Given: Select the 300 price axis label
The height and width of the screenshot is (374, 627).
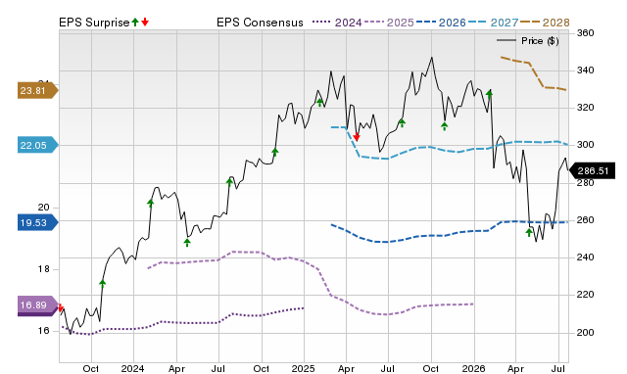Looking at the screenshot, I should point(585,145).
